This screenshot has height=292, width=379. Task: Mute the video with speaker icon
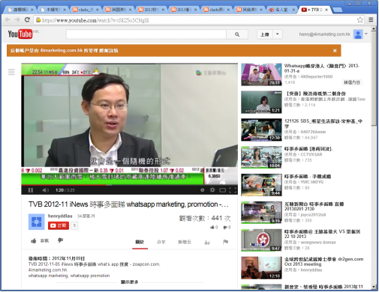tap(45, 190)
